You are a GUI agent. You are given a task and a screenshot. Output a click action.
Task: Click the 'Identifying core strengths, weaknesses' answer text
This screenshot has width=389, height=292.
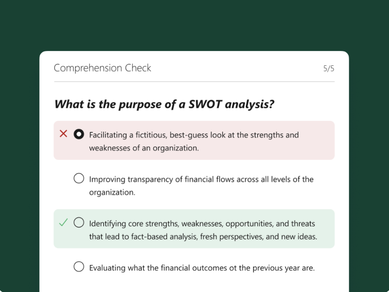pos(202,224)
